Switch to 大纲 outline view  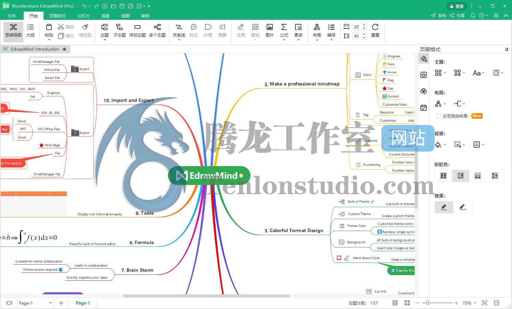[31, 31]
